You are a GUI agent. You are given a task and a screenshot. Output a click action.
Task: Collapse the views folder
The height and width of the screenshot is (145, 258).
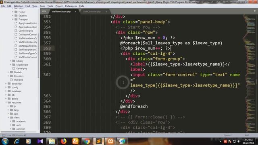[x=8, y=118]
